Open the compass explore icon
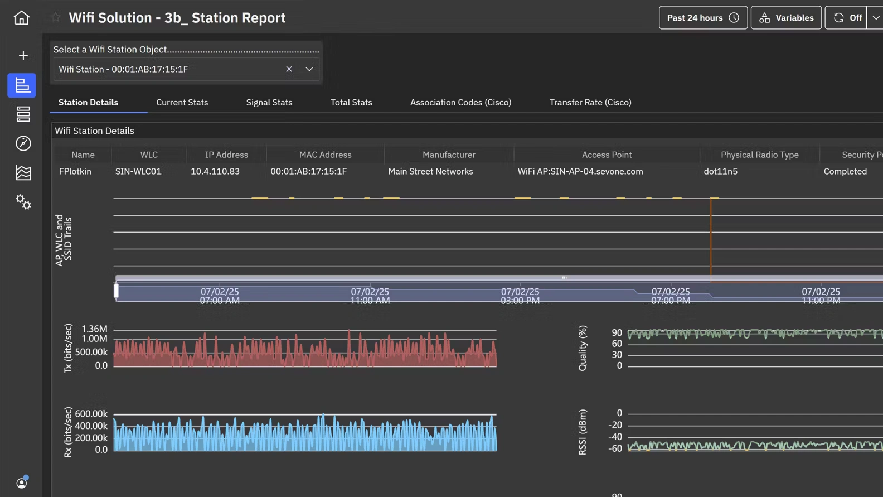Image resolution: width=883 pixels, height=497 pixels. tap(23, 143)
